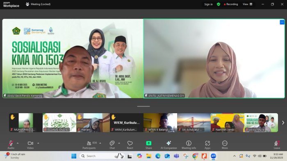Open the Participants panel

89,145
